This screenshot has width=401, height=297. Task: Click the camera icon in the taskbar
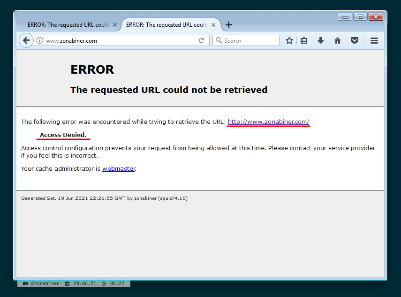coord(24,283)
